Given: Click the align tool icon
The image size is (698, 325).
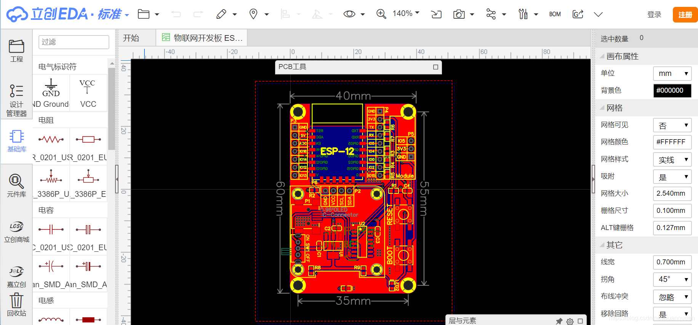Looking at the screenshot, I should point(285,14).
